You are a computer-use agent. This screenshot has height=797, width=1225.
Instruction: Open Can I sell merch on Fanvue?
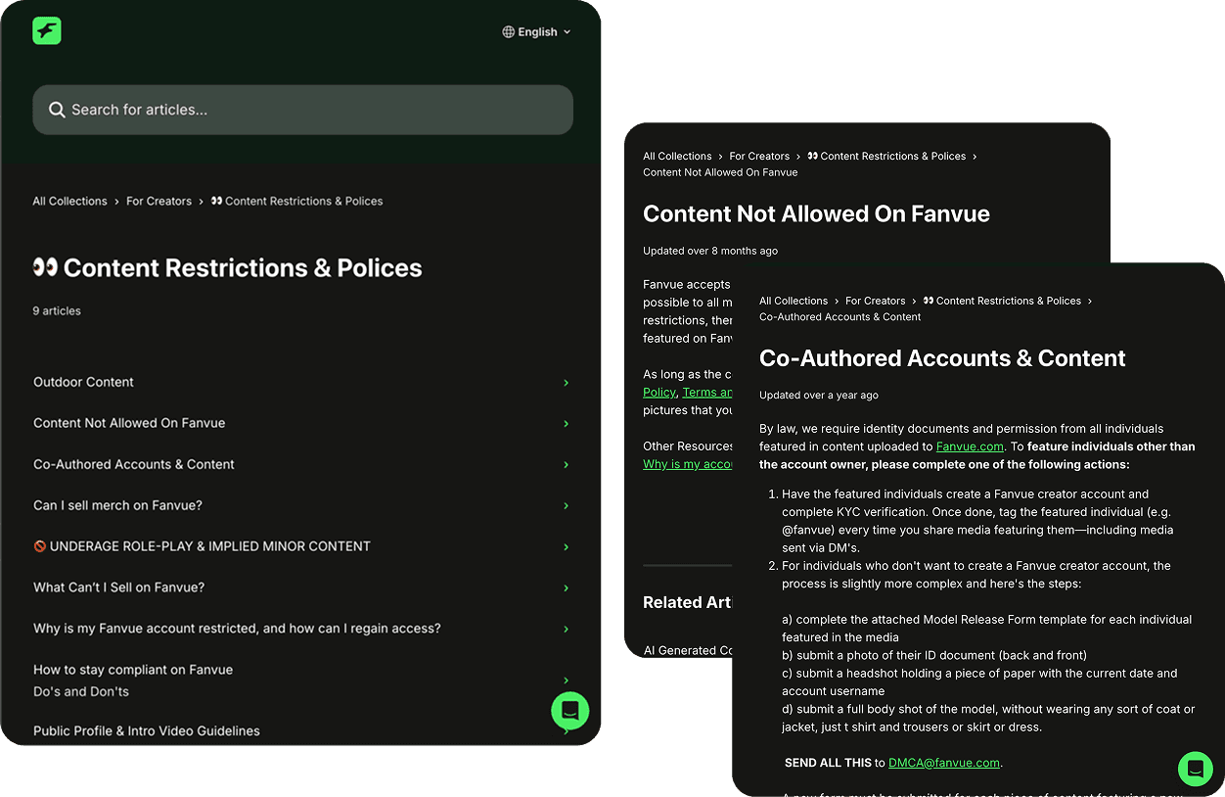[117, 505]
